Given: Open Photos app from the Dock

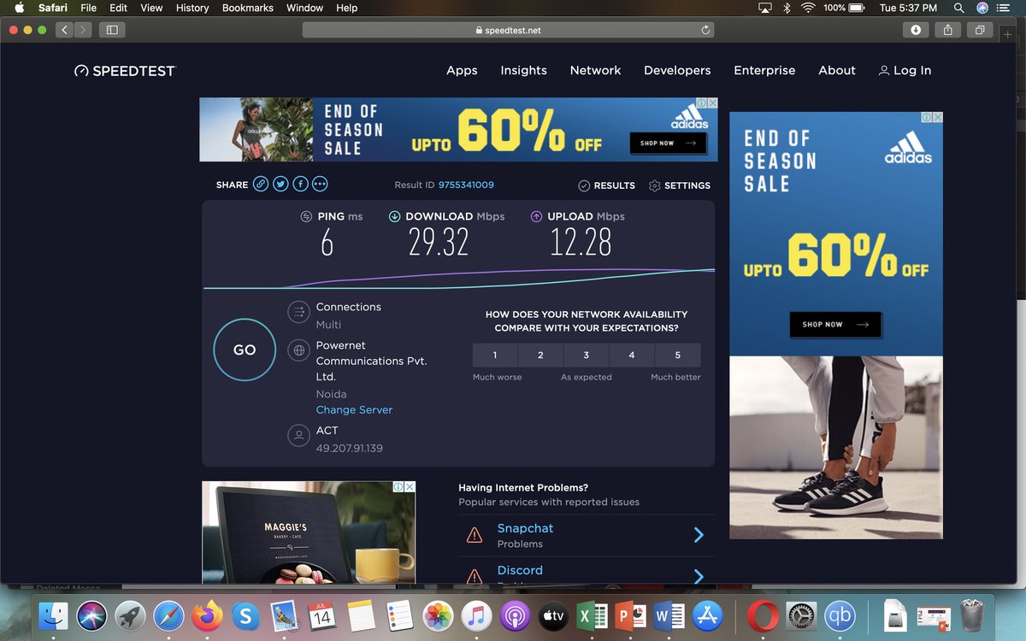Looking at the screenshot, I should pos(439,615).
